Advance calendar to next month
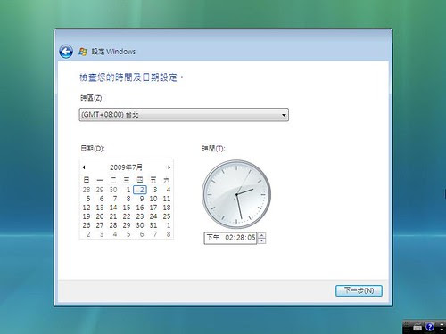Screen dimensions: 446x334 tap(169, 167)
